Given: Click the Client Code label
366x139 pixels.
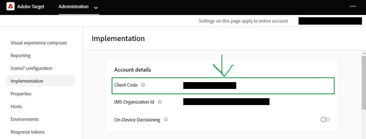Looking at the screenshot, I should point(126,85).
